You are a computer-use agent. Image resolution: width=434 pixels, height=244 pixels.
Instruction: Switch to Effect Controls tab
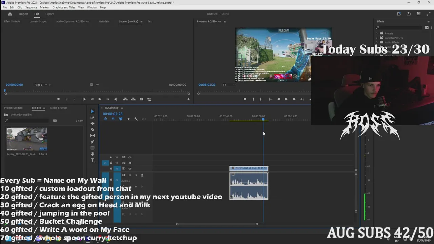point(12,21)
